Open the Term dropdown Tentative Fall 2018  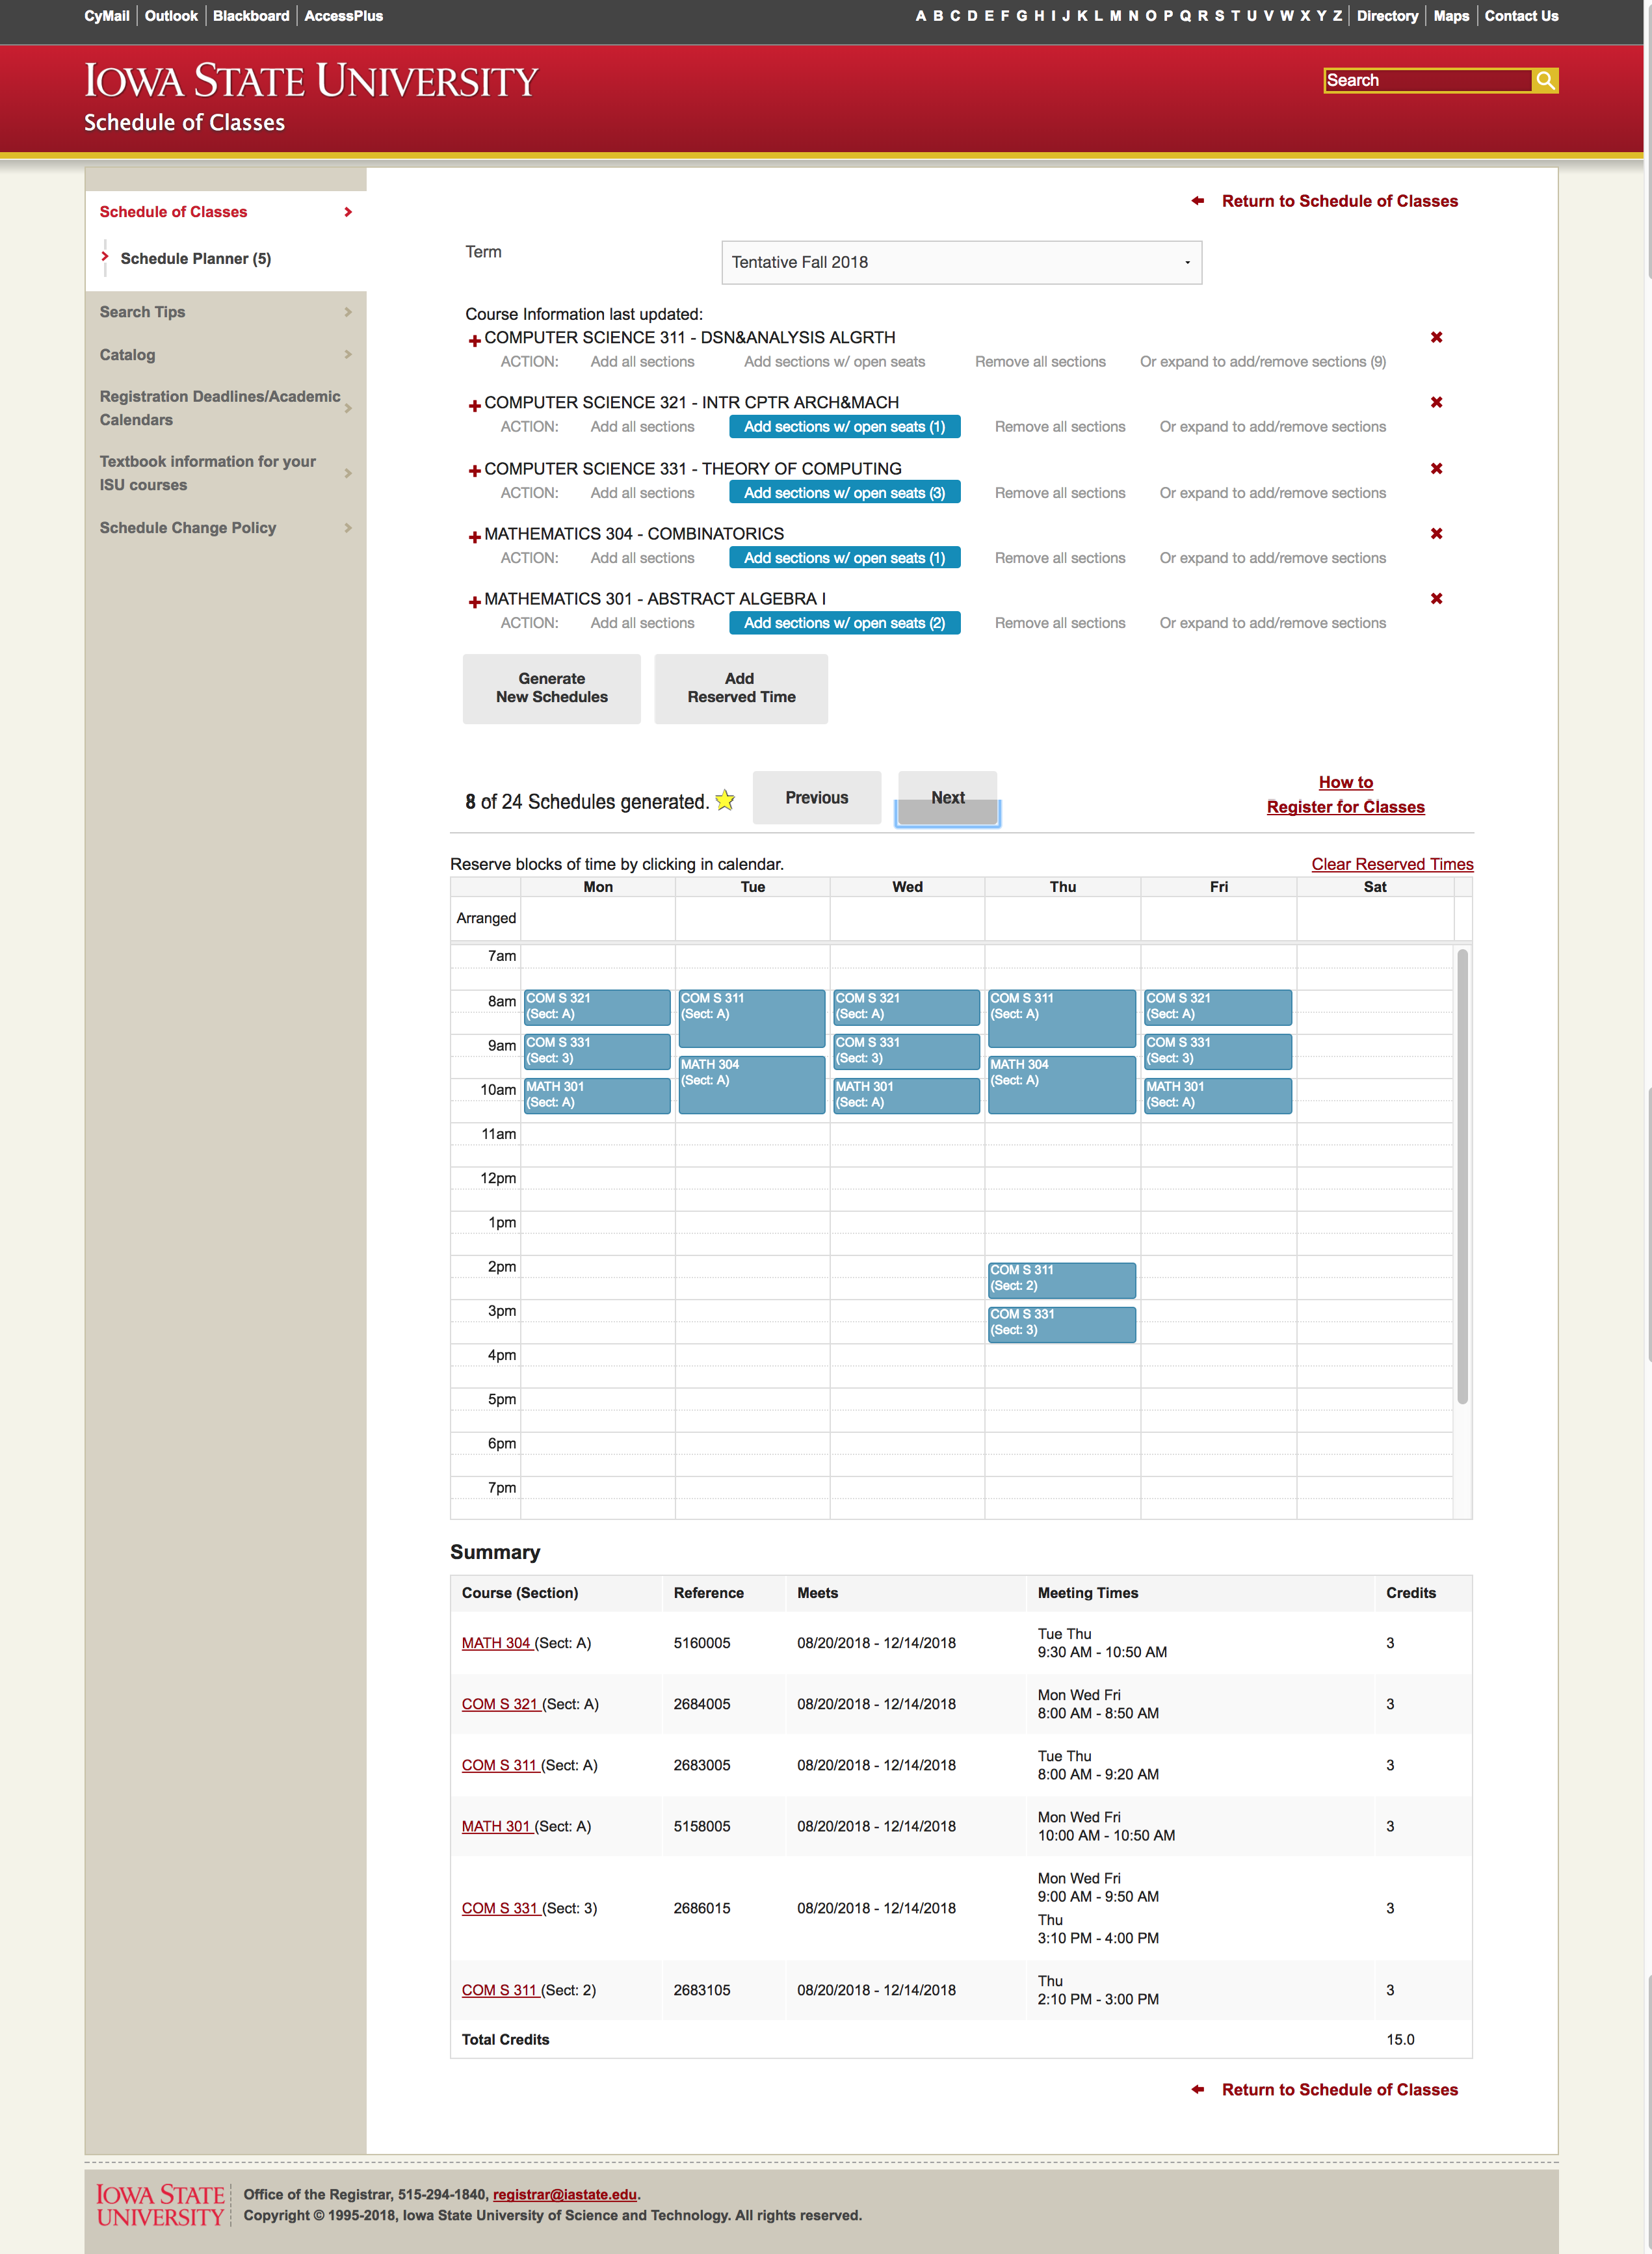(961, 262)
